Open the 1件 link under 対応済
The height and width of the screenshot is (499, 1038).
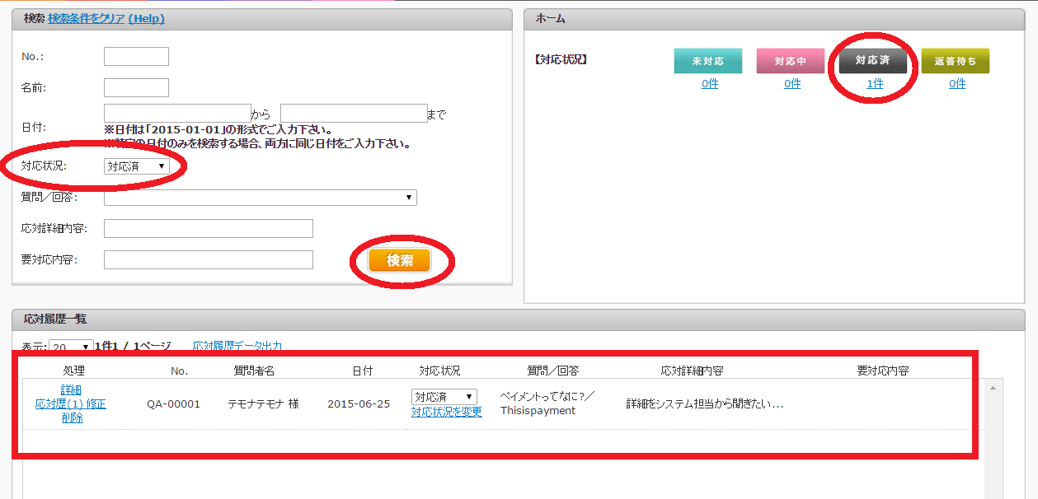tap(872, 83)
